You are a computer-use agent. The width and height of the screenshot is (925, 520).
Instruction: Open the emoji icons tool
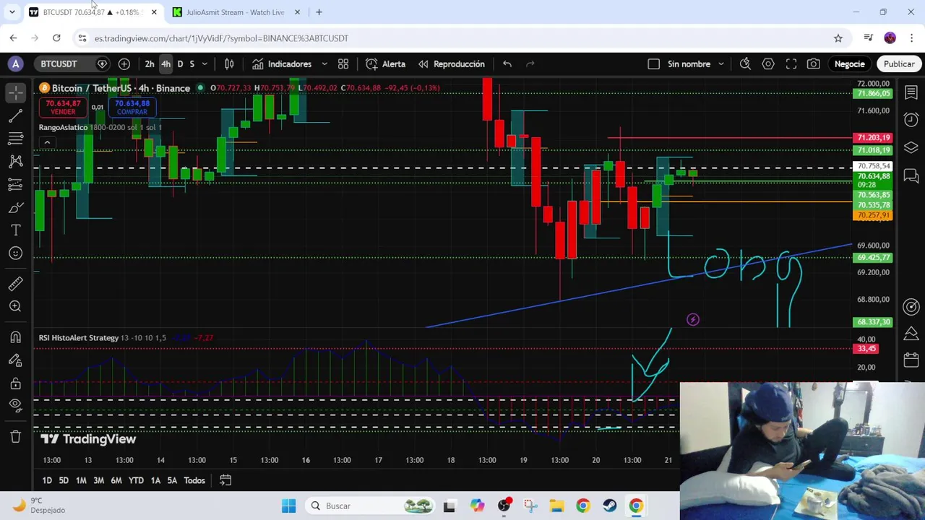[16, 253]
